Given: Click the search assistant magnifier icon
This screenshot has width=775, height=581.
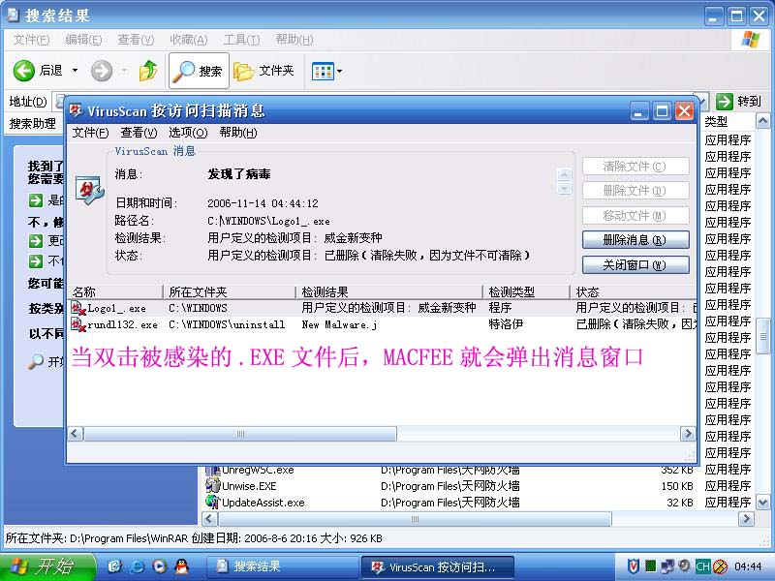Looking at the screenshot, I should (x=36, y=362).
